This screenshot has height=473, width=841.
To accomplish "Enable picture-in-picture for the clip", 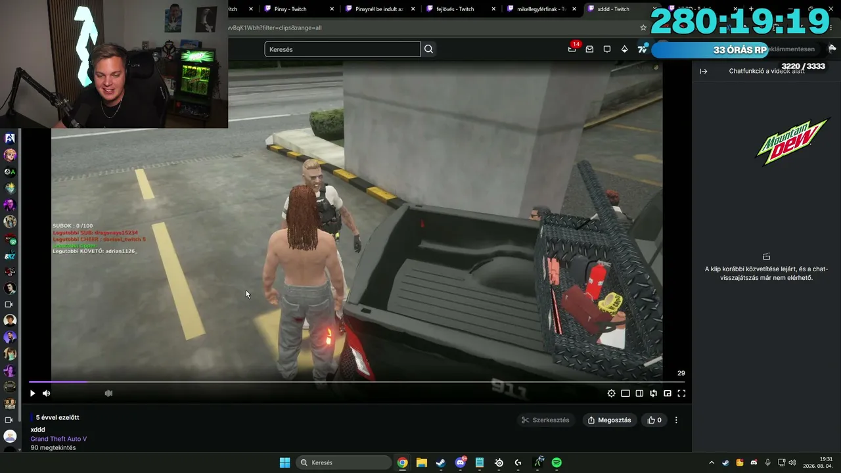I will coord(668,394).
